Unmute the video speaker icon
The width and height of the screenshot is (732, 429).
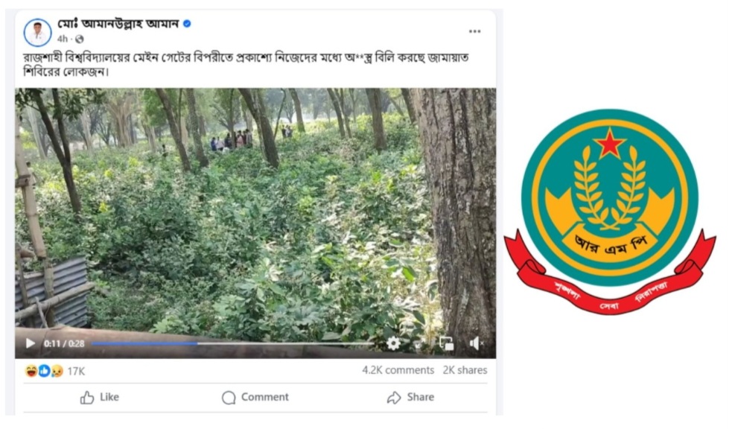[x=475, y=343]
